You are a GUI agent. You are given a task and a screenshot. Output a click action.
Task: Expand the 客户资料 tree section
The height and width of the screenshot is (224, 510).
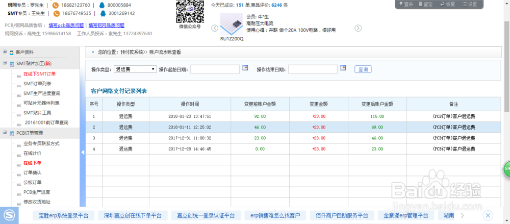click(x=5, y=52)
